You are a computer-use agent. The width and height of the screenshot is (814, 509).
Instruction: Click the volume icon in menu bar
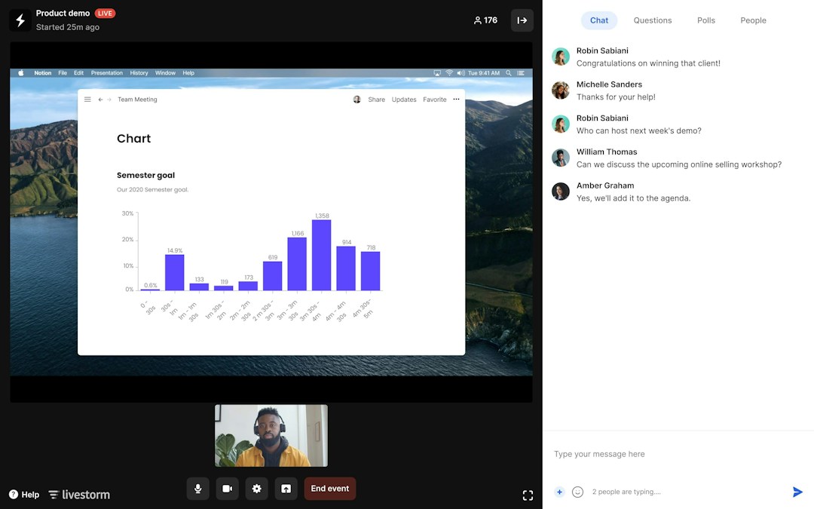click(x=461, y=73)
